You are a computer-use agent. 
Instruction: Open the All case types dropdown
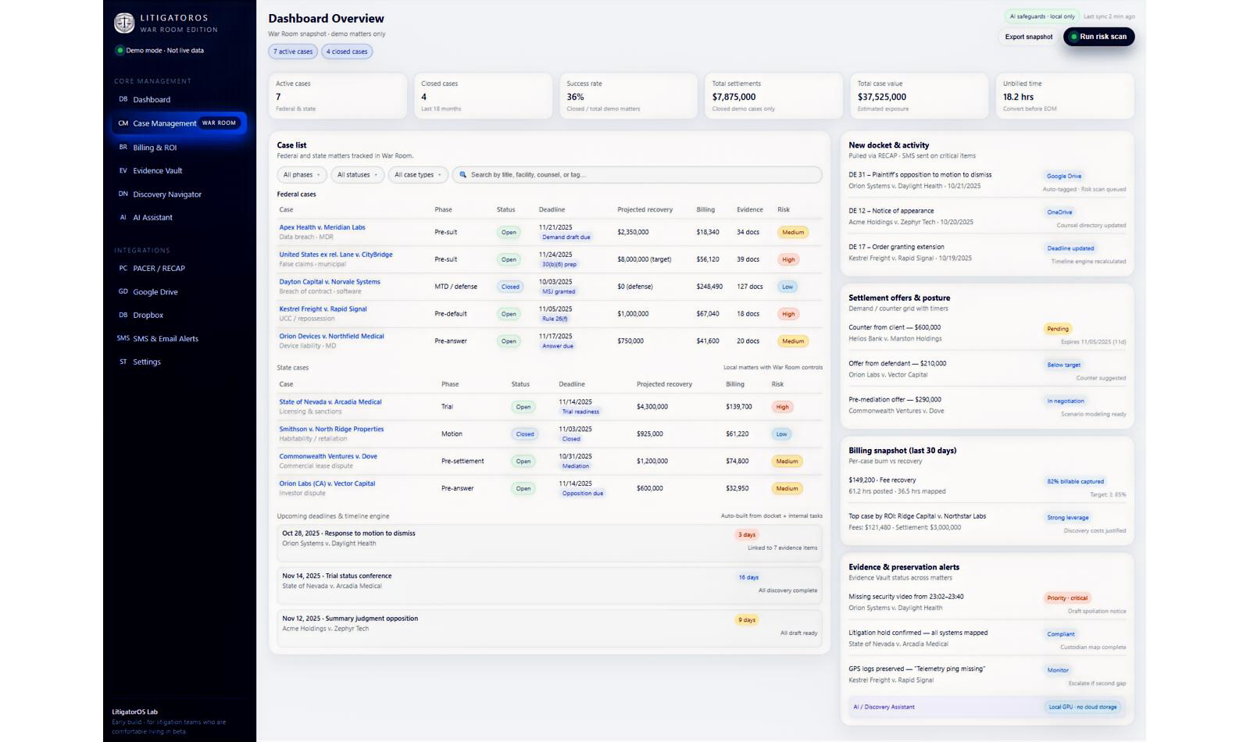417,174
